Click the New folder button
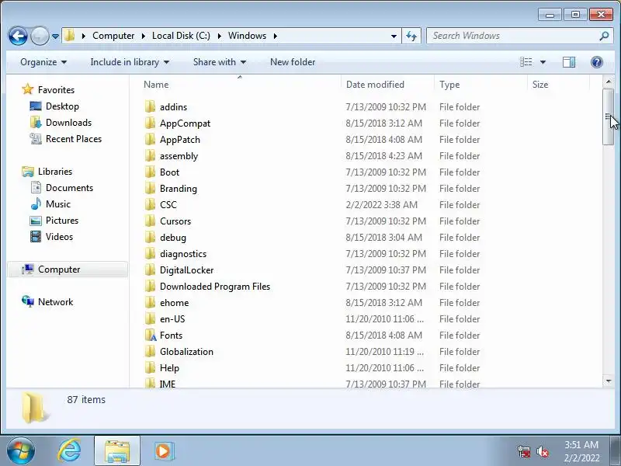 tap(293, 62)
